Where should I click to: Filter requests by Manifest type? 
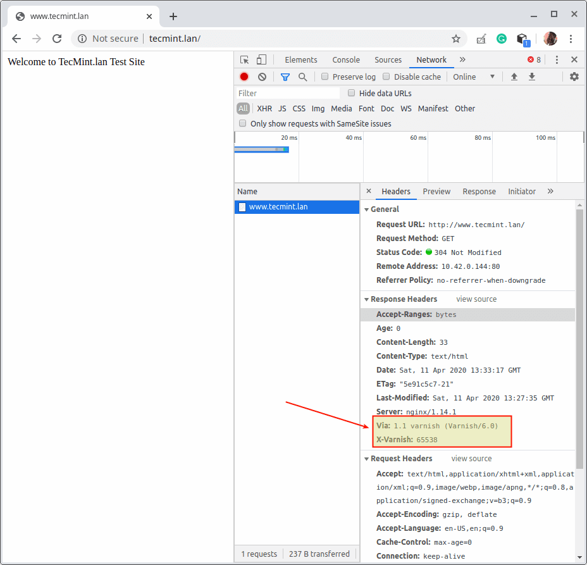click(433, 109)
